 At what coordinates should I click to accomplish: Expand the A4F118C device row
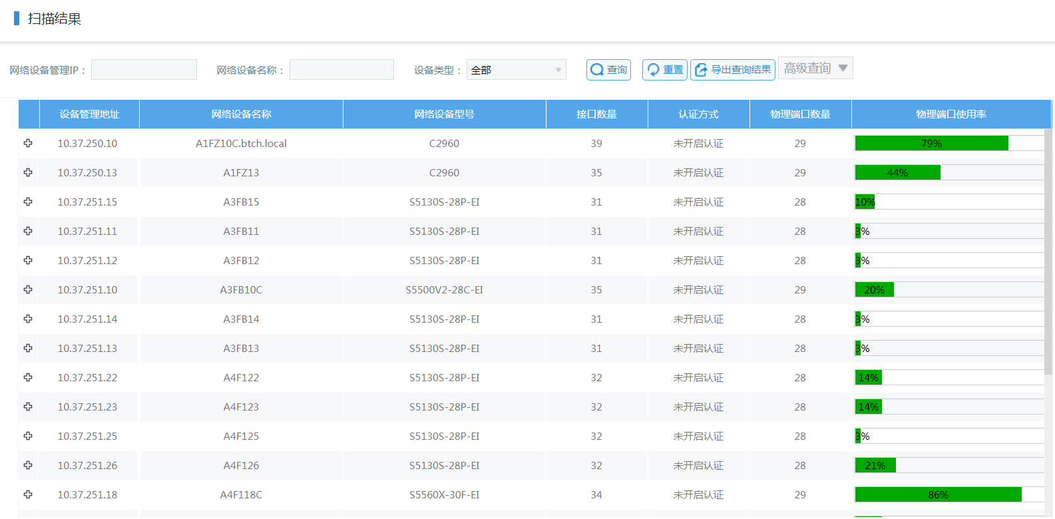[28, 494]
